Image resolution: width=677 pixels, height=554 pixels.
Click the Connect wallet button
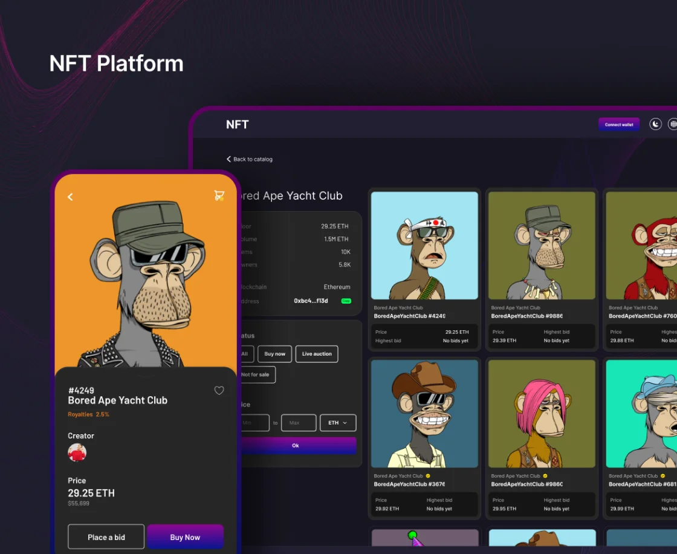pos(619,125)
